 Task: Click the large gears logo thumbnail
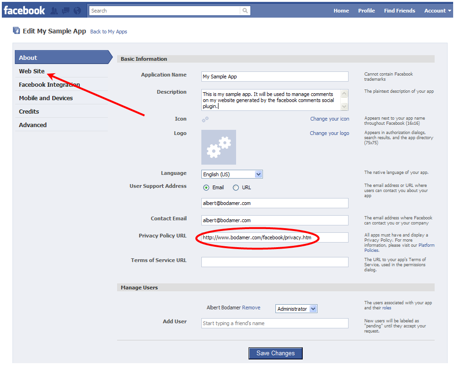point(218,147)
